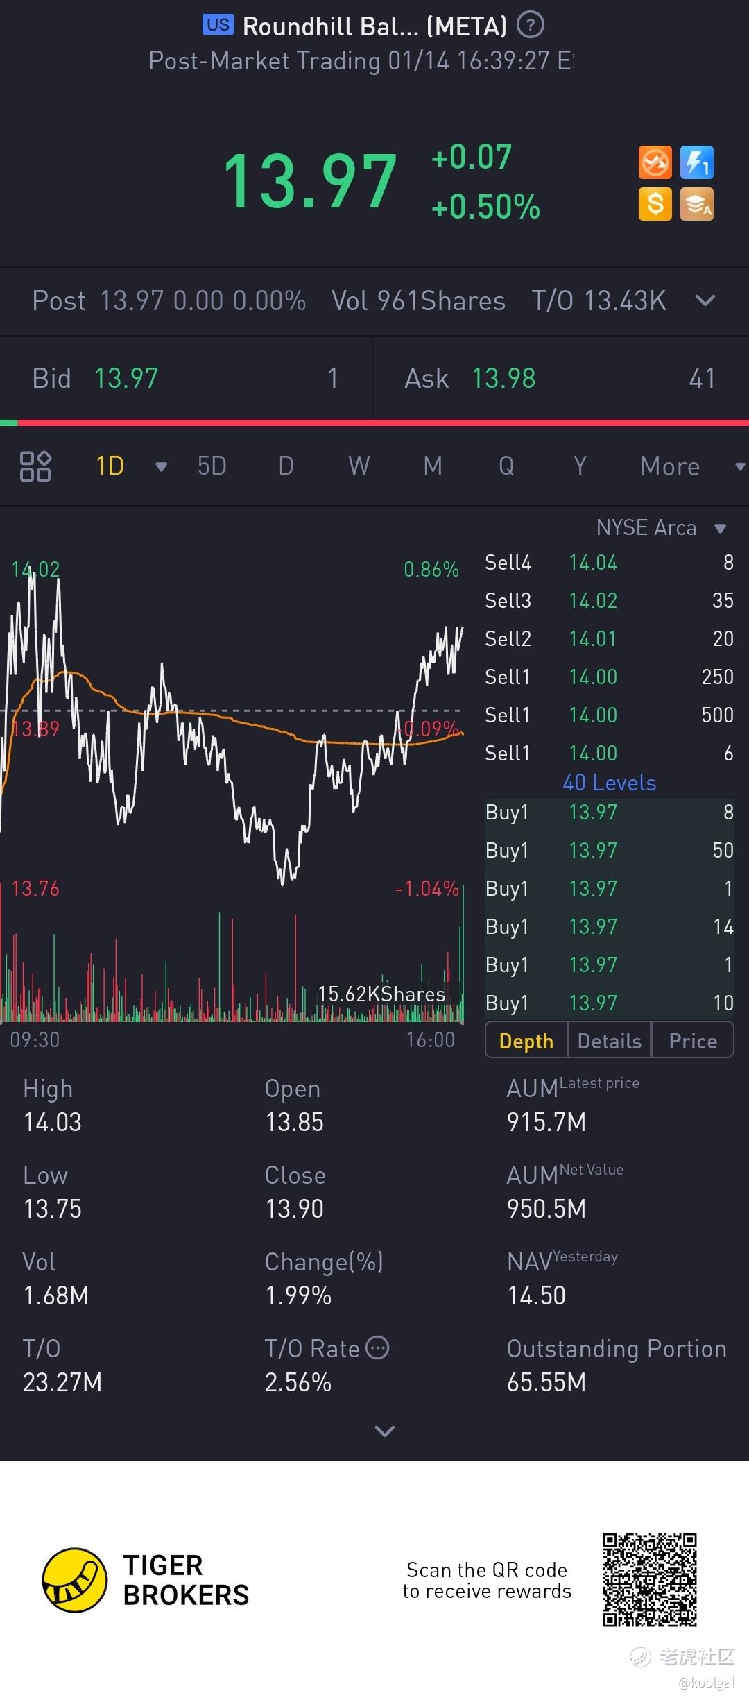749x1700 pixels.
Task: Tap the Scan the QR code text
Action: [x=487, y=1580]
